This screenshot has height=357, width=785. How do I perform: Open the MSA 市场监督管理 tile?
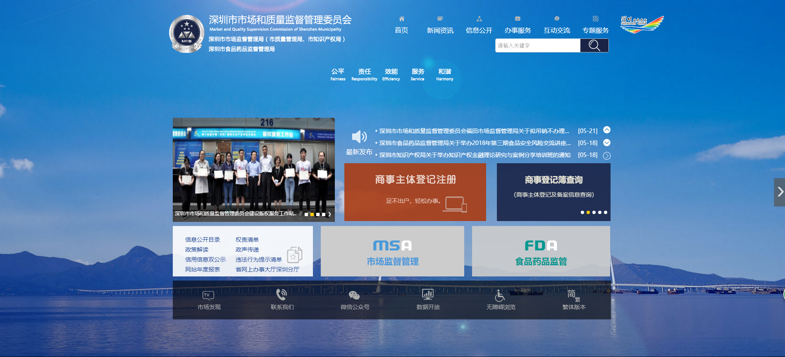(x=392, y=251)
